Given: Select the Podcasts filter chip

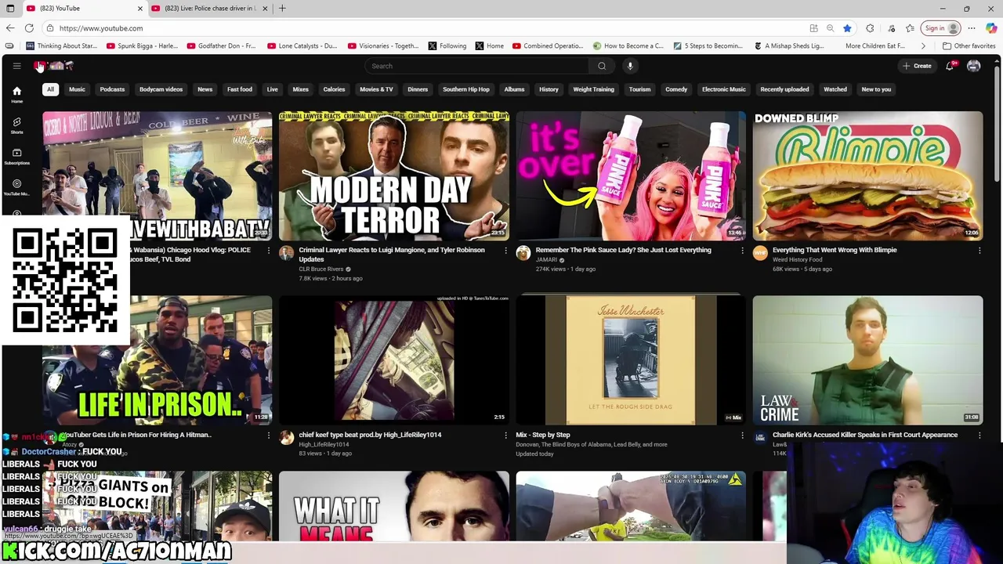Looking at the screenshot, I should (x=112, y=89).
